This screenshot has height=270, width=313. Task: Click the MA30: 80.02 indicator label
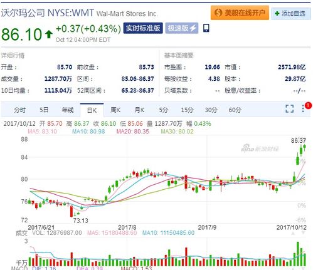tap(177, 132)
